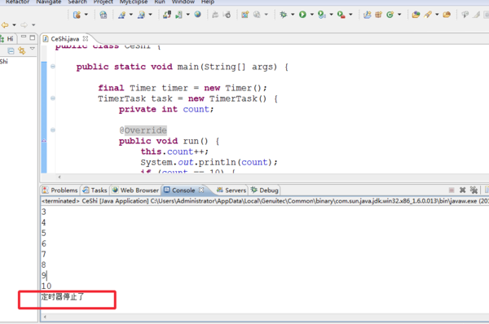Switch to the Servers tab

pyautogui.click(x=231, y=190)
